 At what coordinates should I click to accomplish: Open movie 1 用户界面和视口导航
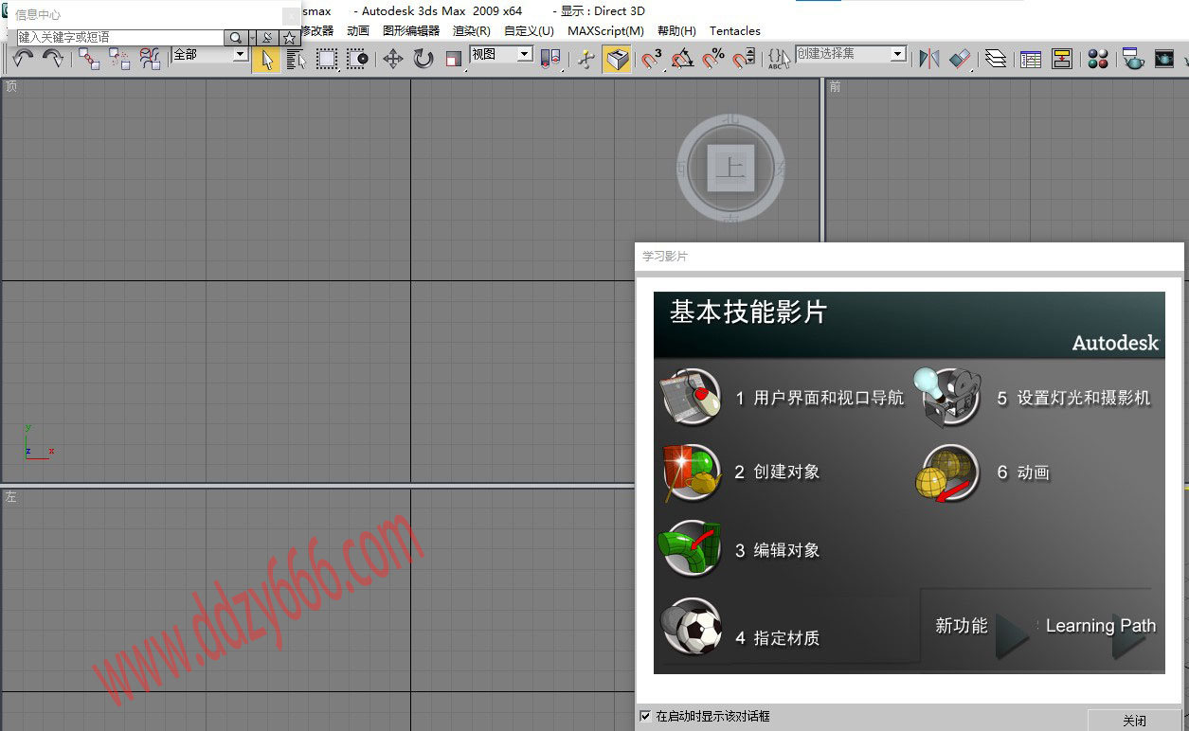[x=819, y=398]
